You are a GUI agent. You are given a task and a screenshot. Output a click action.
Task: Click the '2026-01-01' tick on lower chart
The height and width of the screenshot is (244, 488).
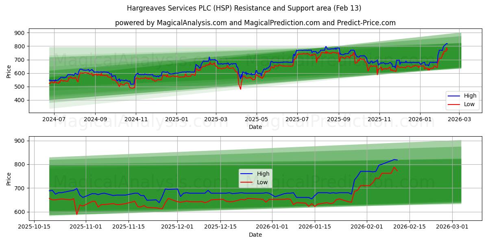[272, 227]
